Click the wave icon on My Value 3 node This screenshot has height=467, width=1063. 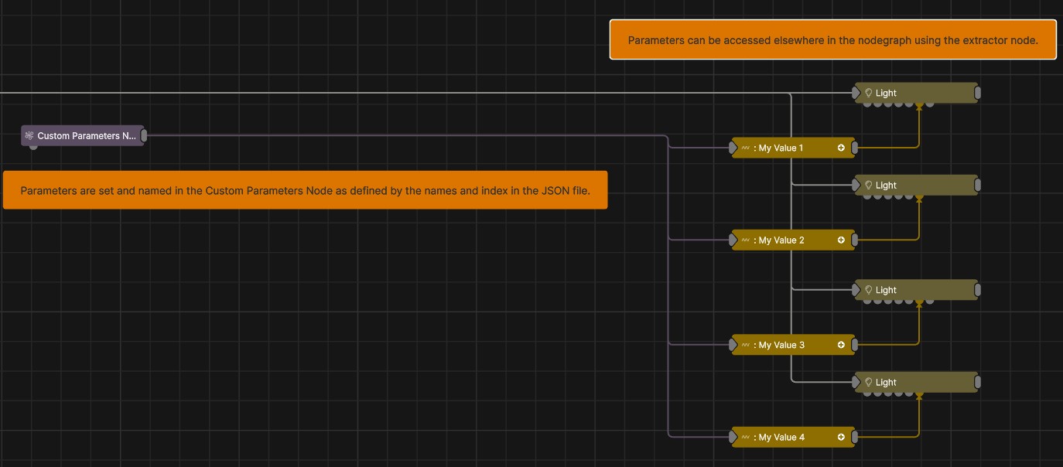pos(746,345)
